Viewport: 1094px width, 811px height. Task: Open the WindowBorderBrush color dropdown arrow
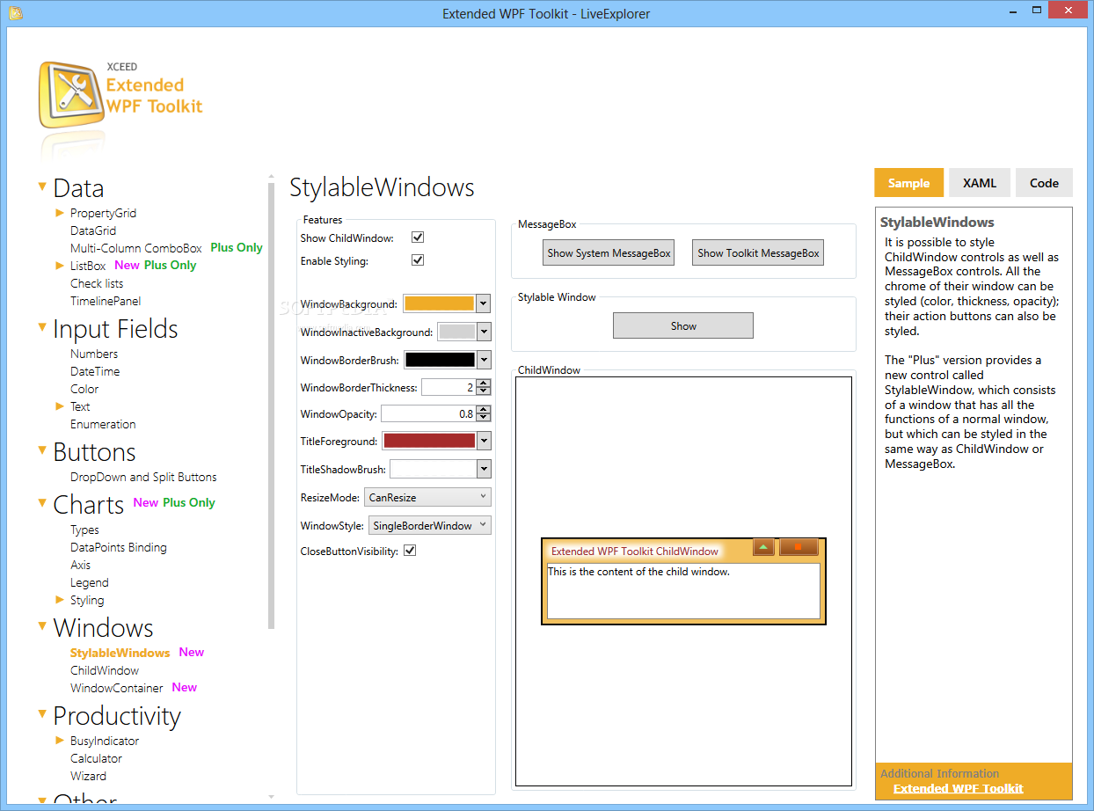(x=484, y=360)
